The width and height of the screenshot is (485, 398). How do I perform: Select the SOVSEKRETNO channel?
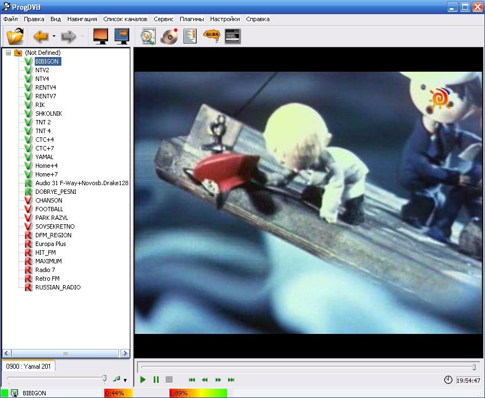tap(55, 226)
